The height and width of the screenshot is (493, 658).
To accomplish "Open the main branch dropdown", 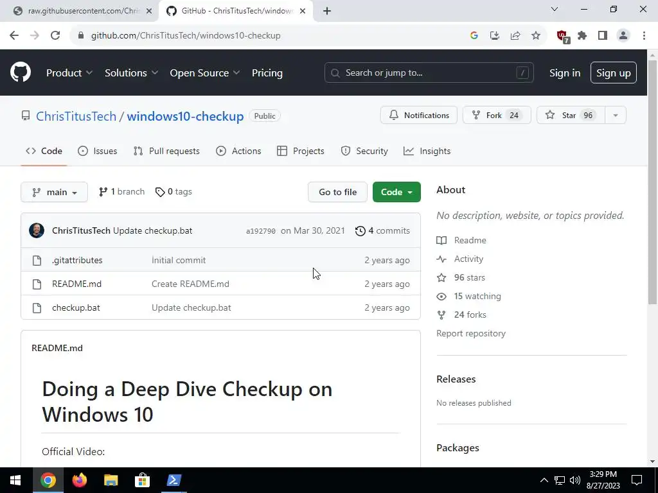I will tap(54, 192).
